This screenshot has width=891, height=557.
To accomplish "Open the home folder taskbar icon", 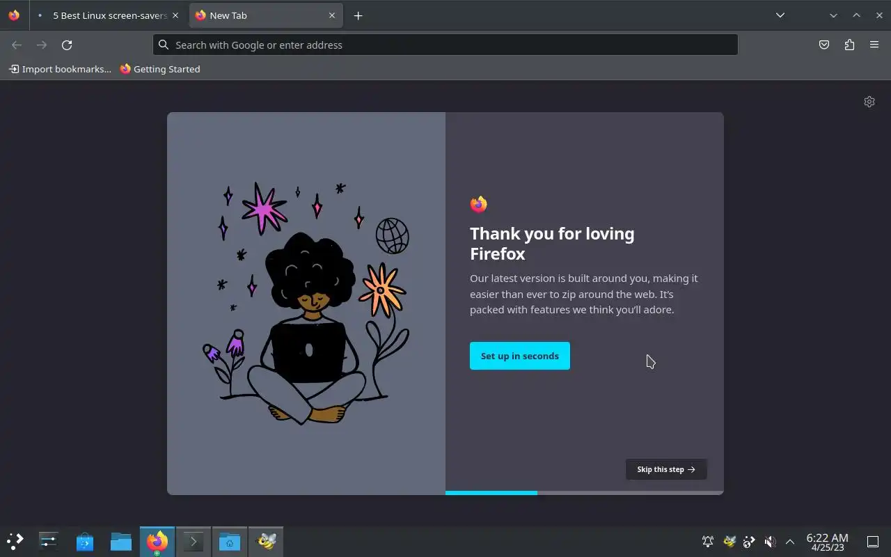I will pos(230,541).
